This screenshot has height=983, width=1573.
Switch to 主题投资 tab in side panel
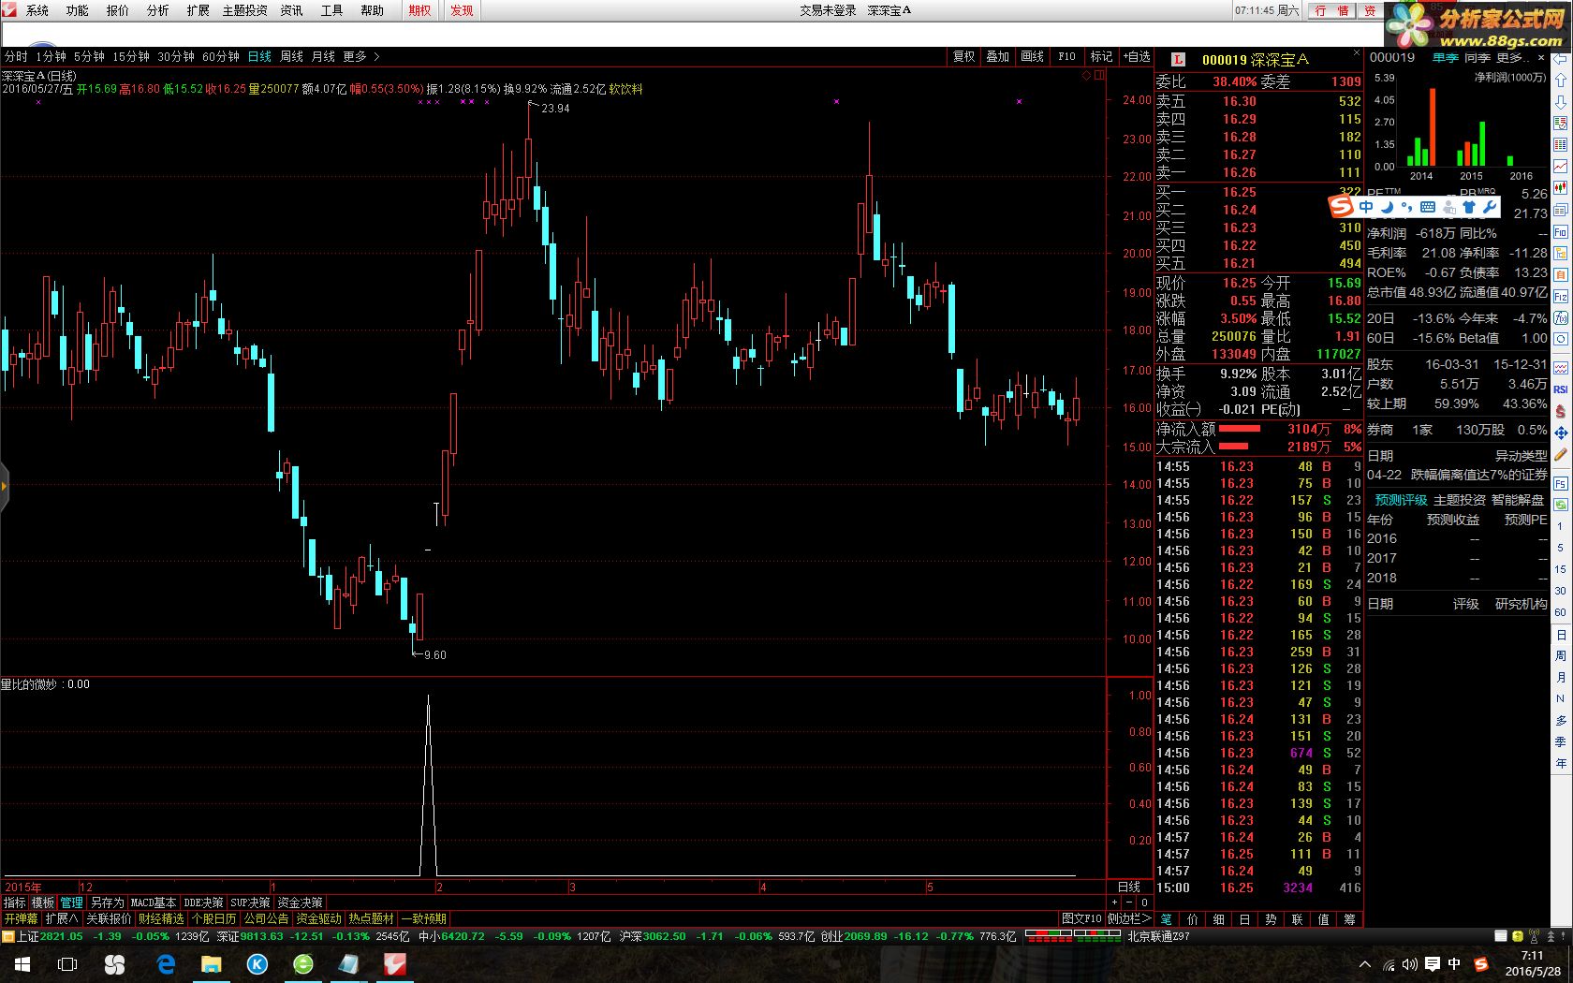click(x=1459, y=500)
